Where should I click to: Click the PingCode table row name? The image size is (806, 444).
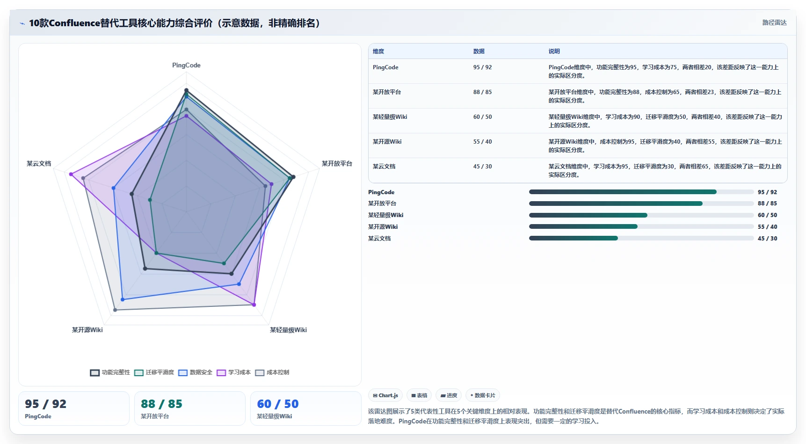tap(385, 67)
